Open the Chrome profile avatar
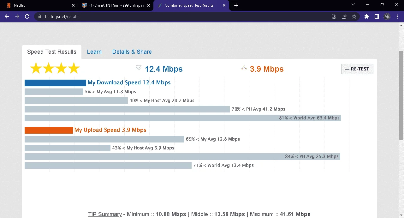404x218 pixels. tap(387, 16)
